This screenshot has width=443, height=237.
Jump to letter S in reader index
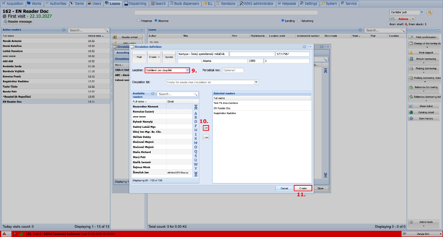click(x=196, y=156)
